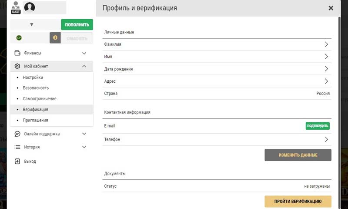Click the wallet icon beside Финансы
The image size is (348, 209).
point(17,53)
